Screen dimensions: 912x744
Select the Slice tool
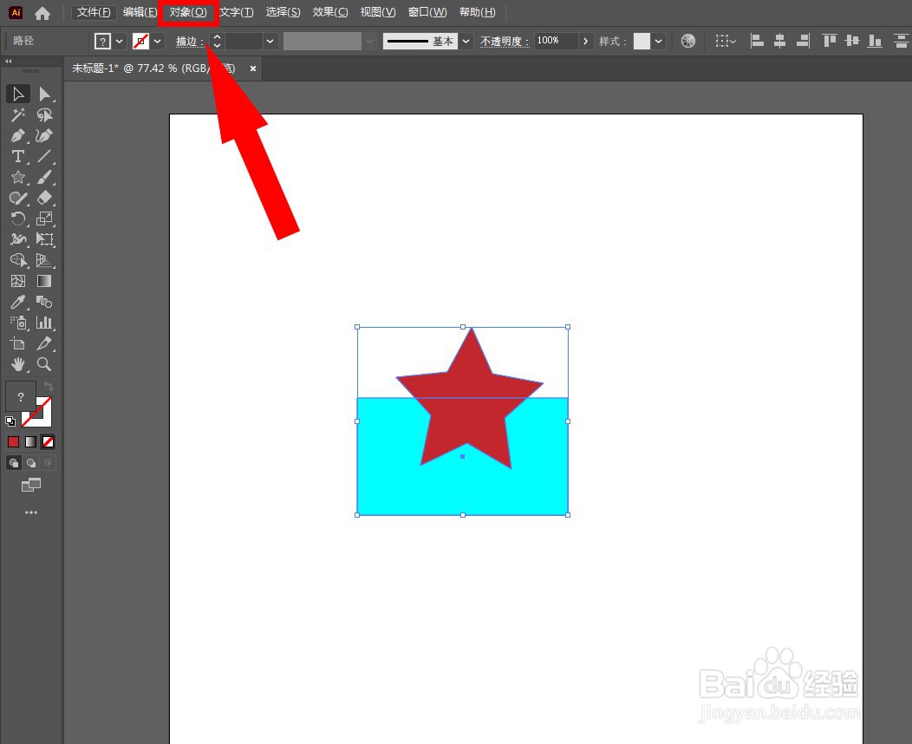(44, 343)
